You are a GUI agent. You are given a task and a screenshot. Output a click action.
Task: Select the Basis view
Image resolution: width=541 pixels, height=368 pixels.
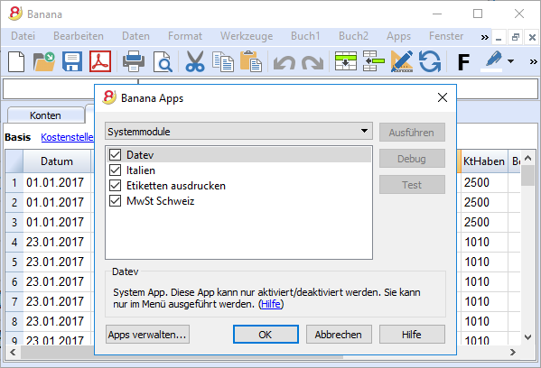click(x=17, y=137)
